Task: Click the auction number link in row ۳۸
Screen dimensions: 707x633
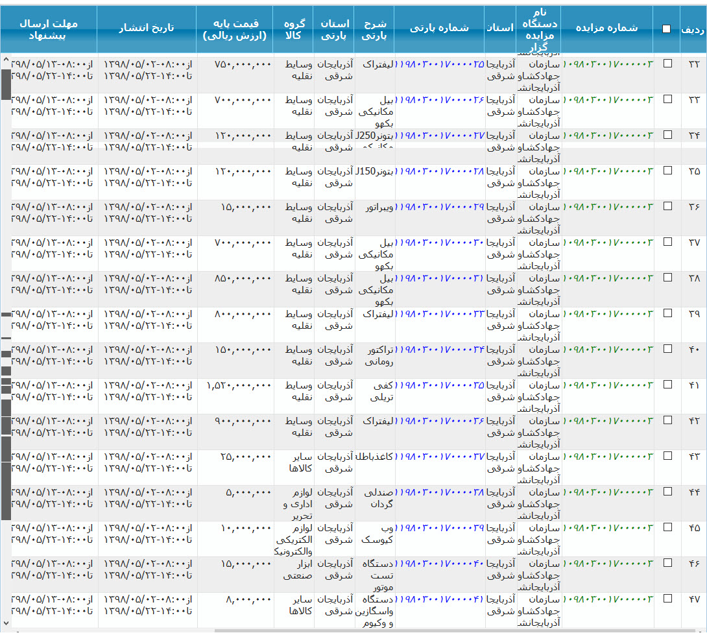Action: [608, 278]
